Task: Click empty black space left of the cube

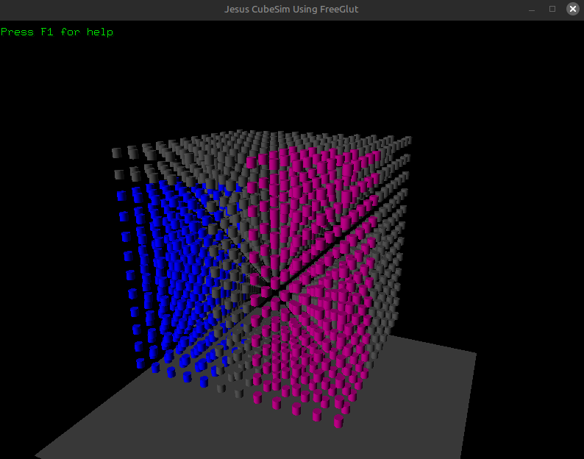Action: [51, 221]
